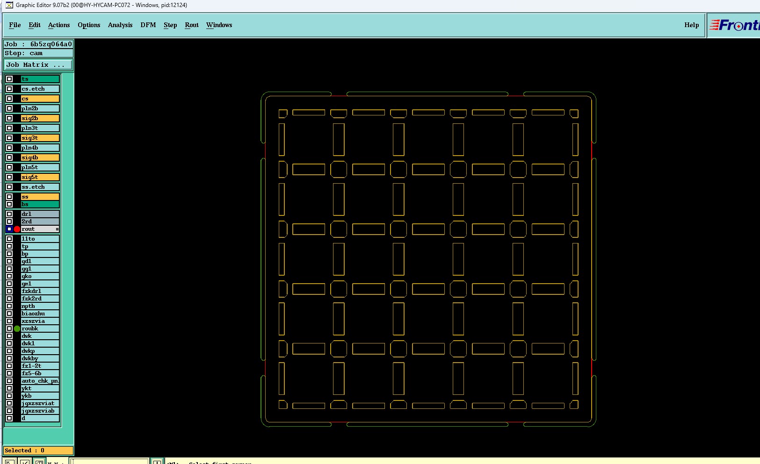Screen dimensions: 760x464
Task: Select the pln5t layer name
Action: (x=40, y=167)
